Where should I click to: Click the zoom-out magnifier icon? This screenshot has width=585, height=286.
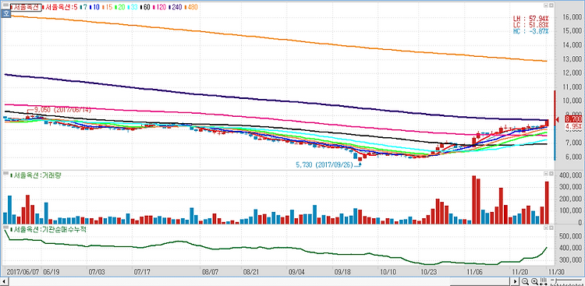point(525,281)
